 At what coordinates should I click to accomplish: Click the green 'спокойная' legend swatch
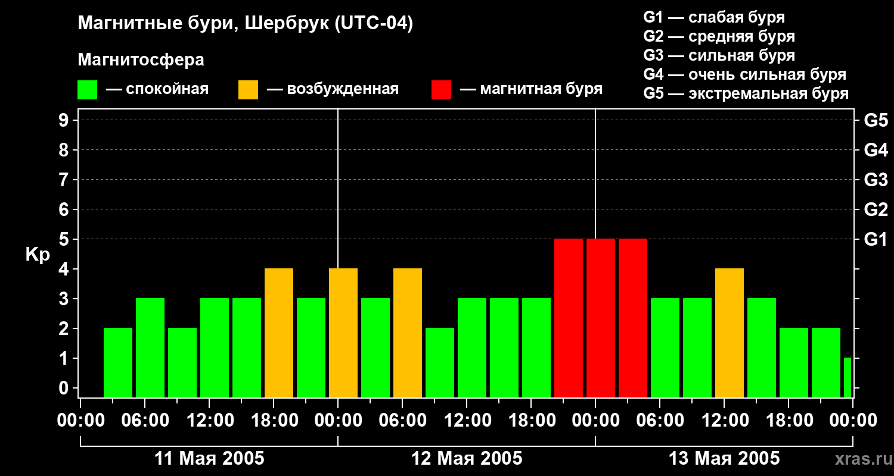point(87,90)
